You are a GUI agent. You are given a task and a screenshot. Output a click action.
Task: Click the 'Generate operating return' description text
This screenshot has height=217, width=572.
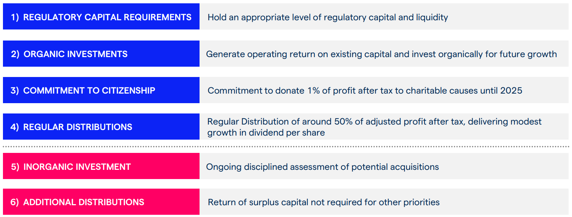click(x=381, y=54)
